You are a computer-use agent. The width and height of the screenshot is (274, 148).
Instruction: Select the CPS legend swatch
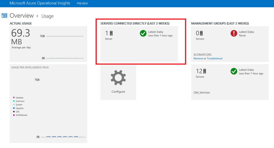[x=14, y=112]
